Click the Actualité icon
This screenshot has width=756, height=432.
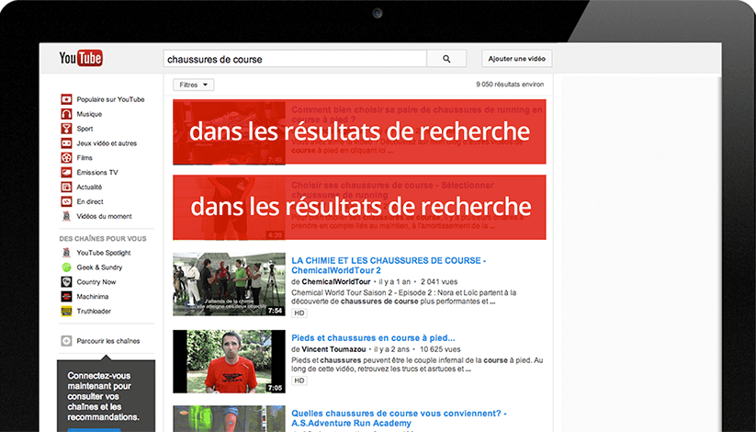(x=66, y=187)
